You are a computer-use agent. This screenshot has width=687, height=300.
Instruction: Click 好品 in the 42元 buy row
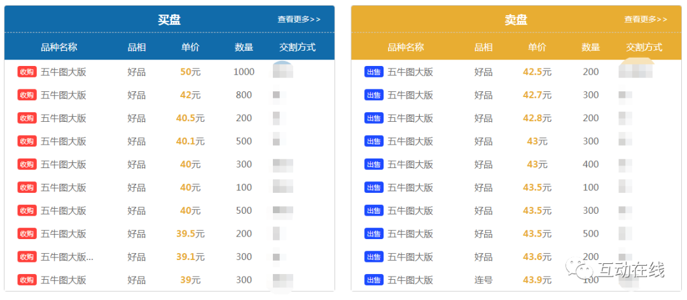(137, 95)
